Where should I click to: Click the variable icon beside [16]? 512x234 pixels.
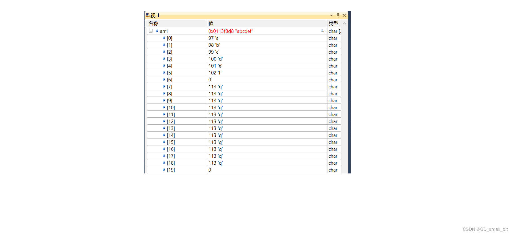[164, 149]
